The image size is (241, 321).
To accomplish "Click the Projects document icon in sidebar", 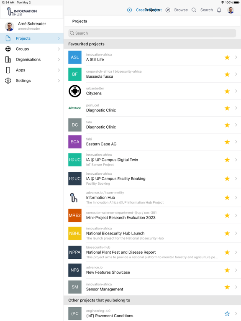I will (8, 38).
